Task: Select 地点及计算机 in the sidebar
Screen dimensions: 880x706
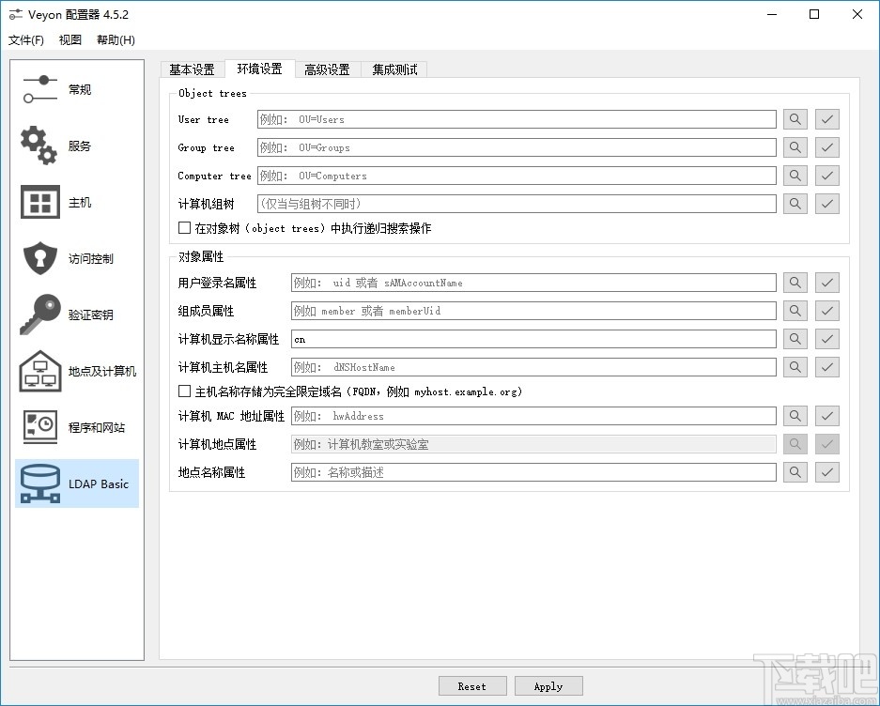Action: pos(75,371)
